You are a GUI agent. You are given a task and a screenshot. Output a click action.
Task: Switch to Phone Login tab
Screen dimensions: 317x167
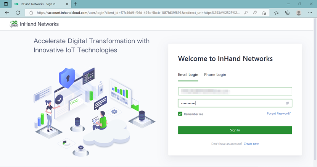[215, 75]
